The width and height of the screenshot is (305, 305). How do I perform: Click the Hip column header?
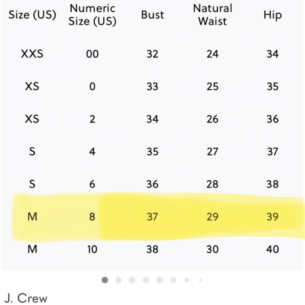272,15
